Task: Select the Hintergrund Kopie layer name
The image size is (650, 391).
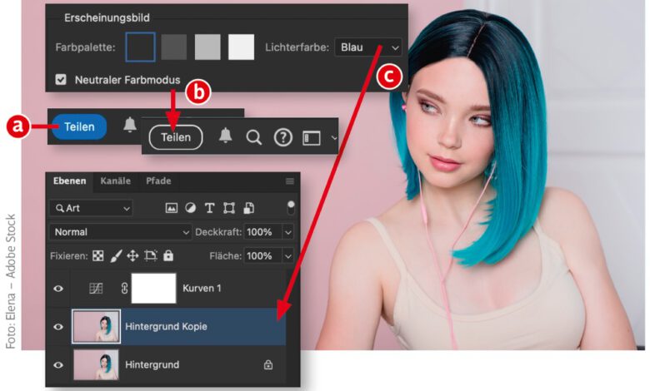Action: click(166, 326)
